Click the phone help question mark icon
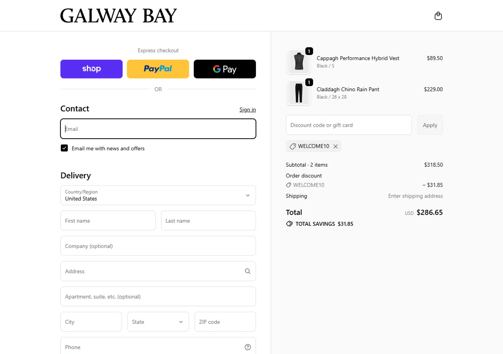 click(x=247, y=347)
